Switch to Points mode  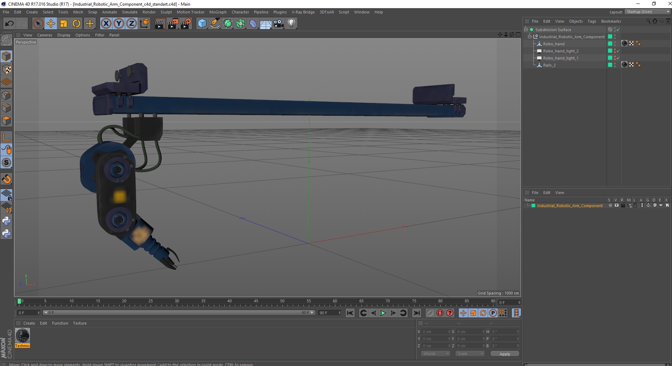pos(6,95)
